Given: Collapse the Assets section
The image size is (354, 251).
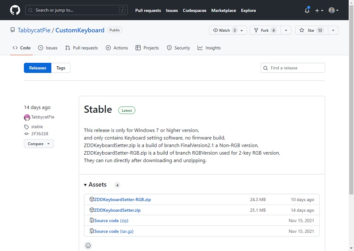Looking at the screenshot, I should (x=95, y=185).
